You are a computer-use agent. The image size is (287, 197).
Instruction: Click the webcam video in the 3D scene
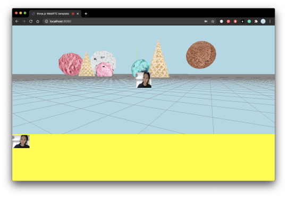(x=143, y=80)
